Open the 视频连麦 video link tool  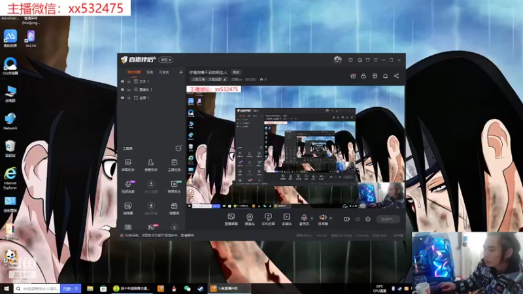point(127,187)
